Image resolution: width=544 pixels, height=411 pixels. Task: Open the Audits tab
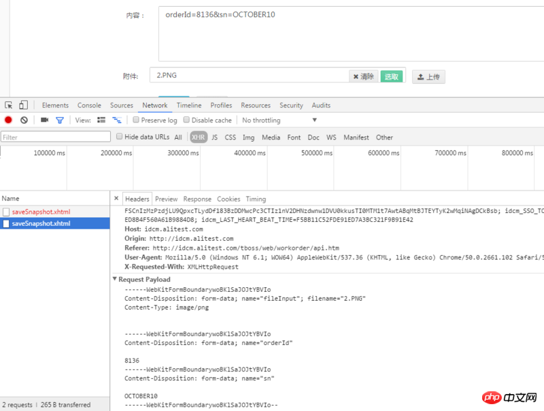321,105
